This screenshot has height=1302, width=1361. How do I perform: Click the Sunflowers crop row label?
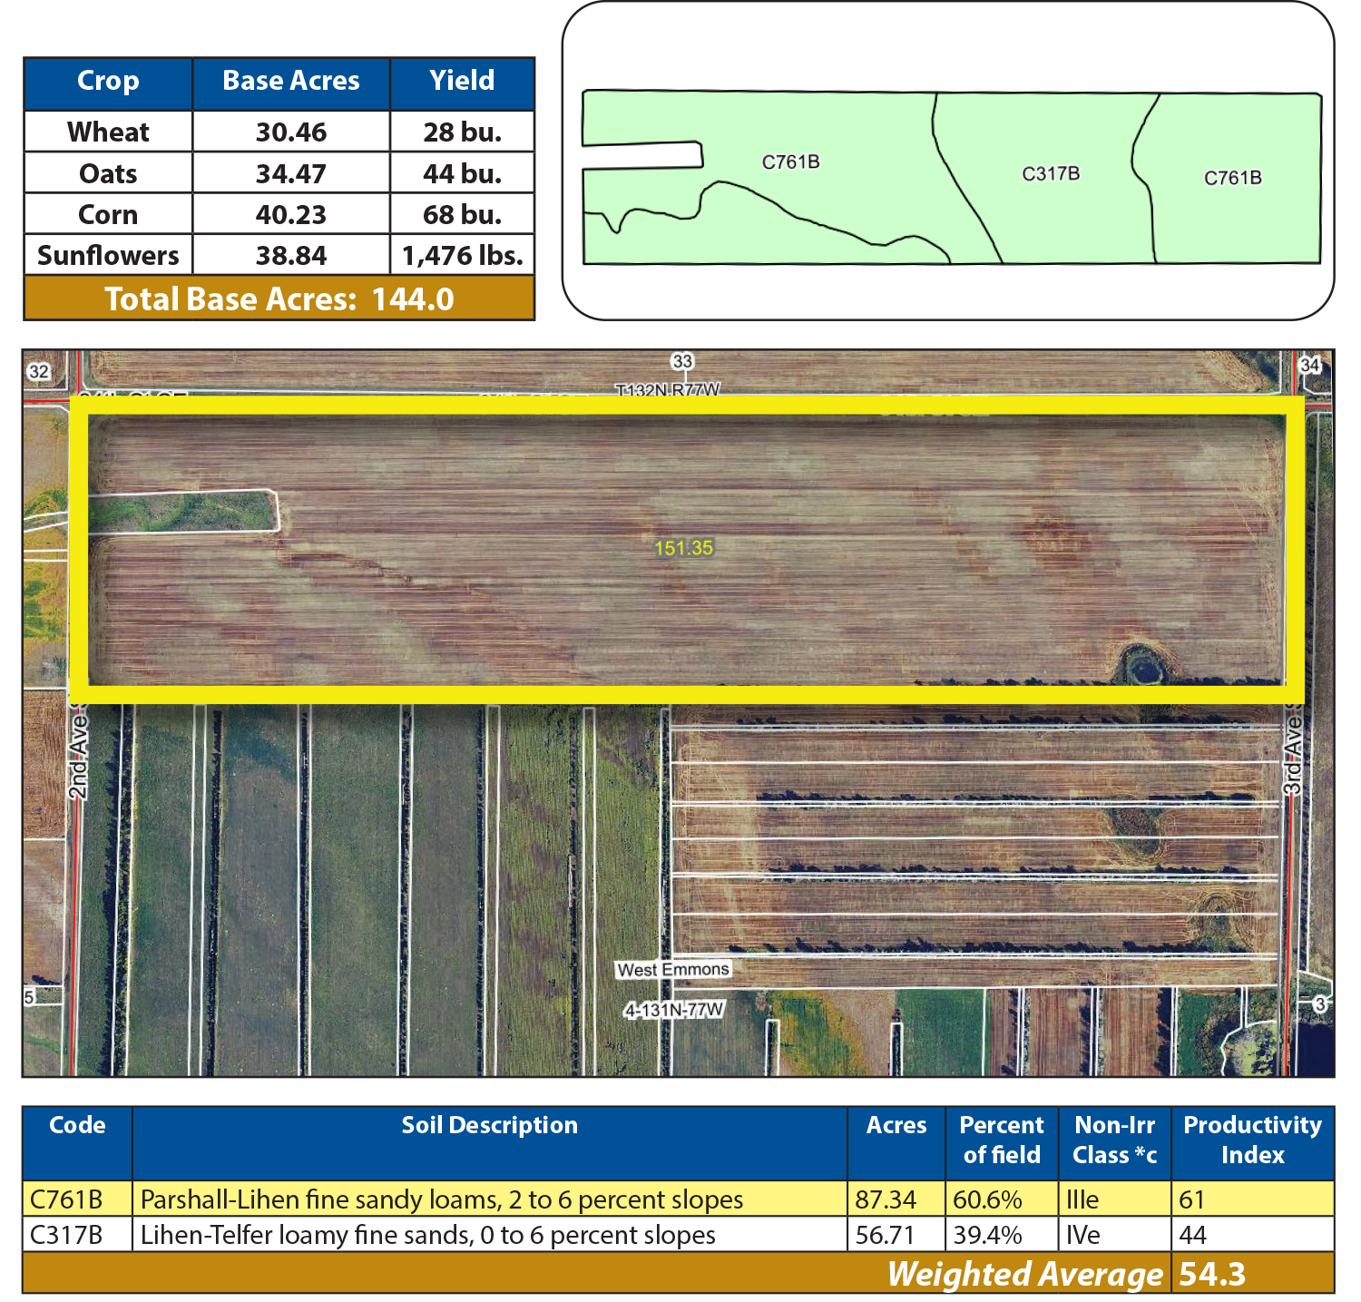point(108,256)
